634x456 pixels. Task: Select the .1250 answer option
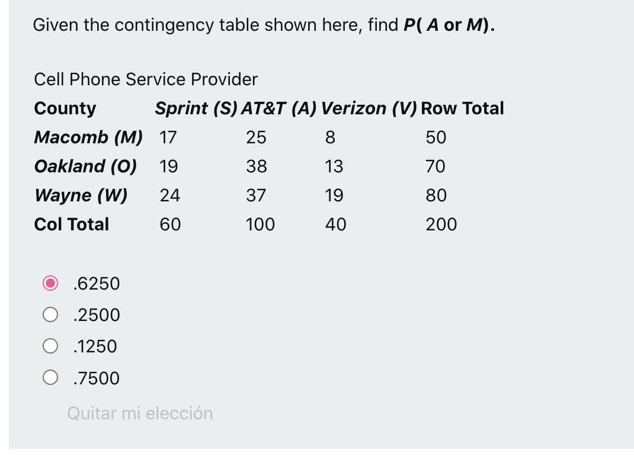point(51,346)
